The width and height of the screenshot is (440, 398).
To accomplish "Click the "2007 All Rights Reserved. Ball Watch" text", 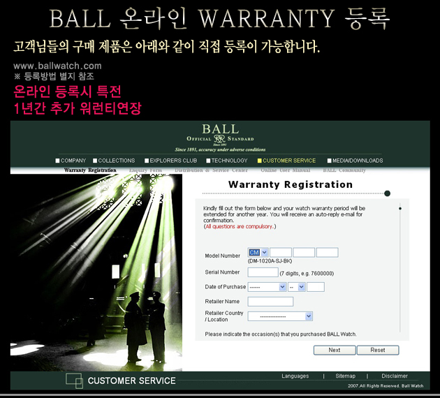I will (x=386, y=385).
